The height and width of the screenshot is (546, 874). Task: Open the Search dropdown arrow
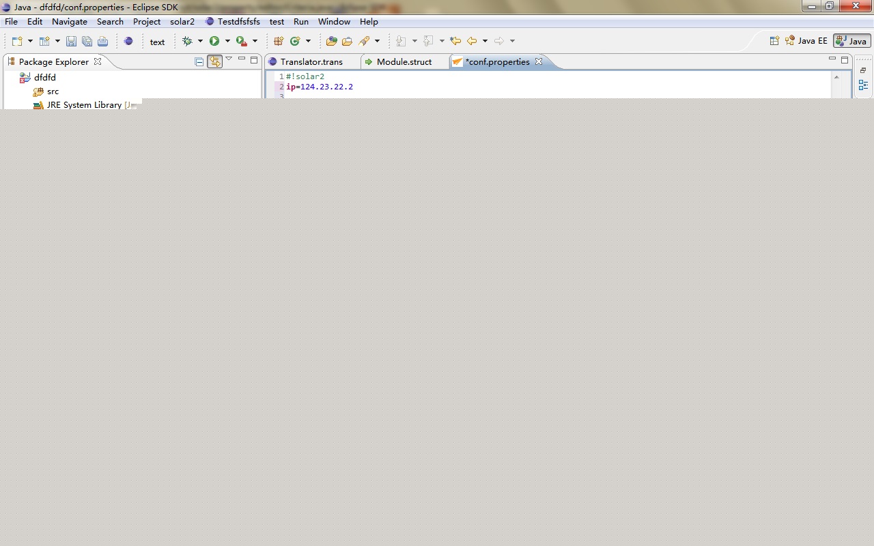click(x=377, y=41)
